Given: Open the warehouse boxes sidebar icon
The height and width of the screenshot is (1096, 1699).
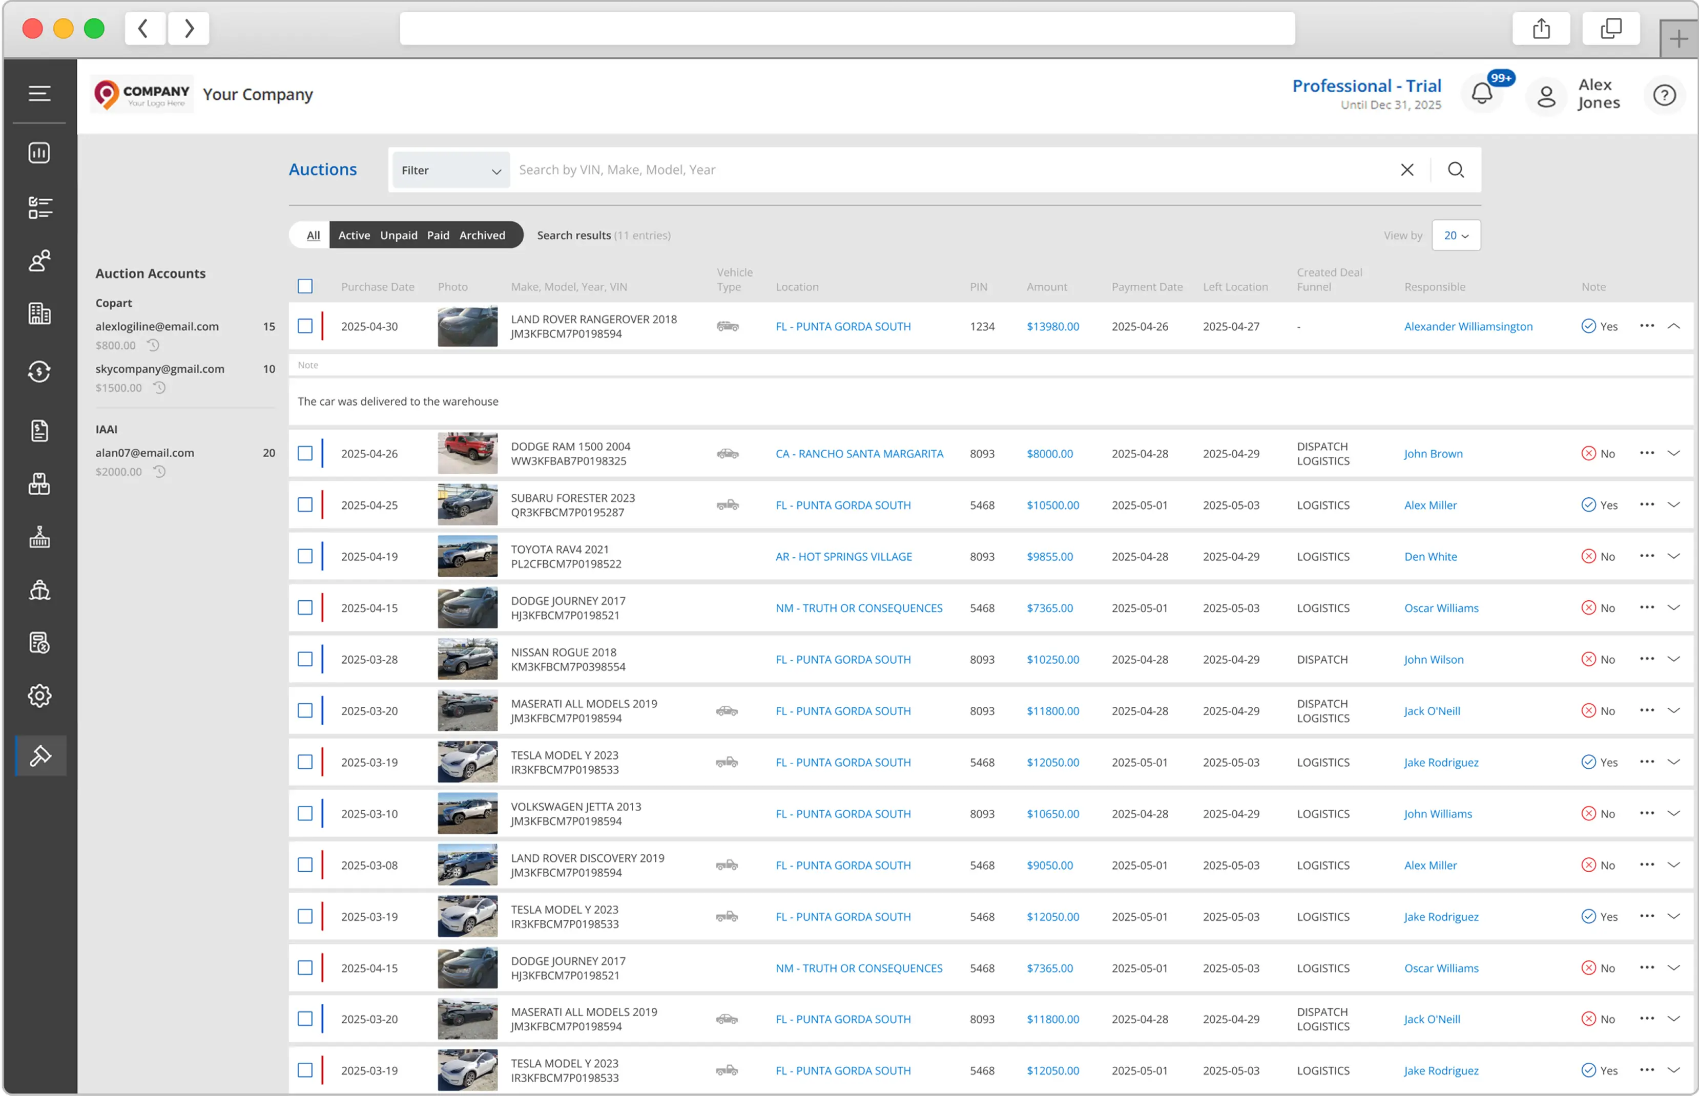Looking at the screenshot, I should click(39, 484).
